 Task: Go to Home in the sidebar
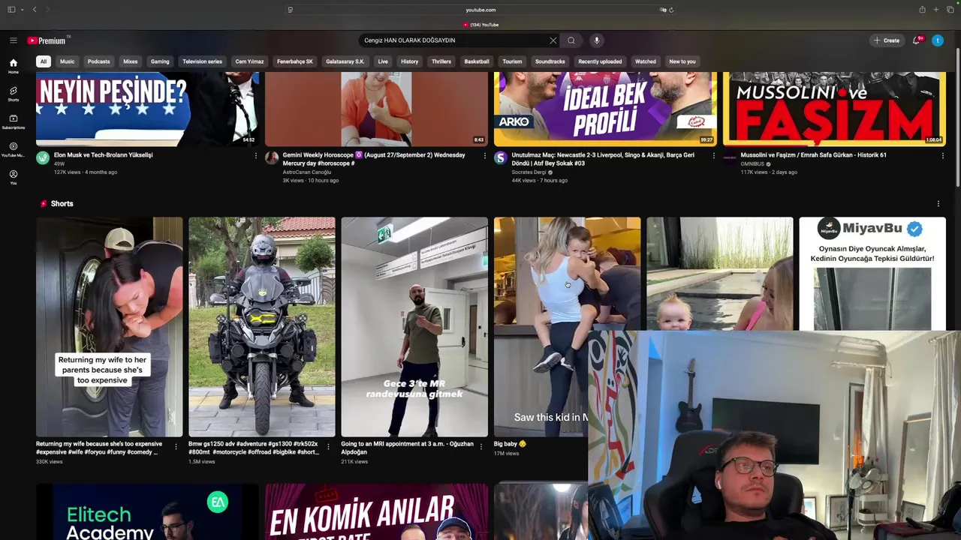point(14,67)
